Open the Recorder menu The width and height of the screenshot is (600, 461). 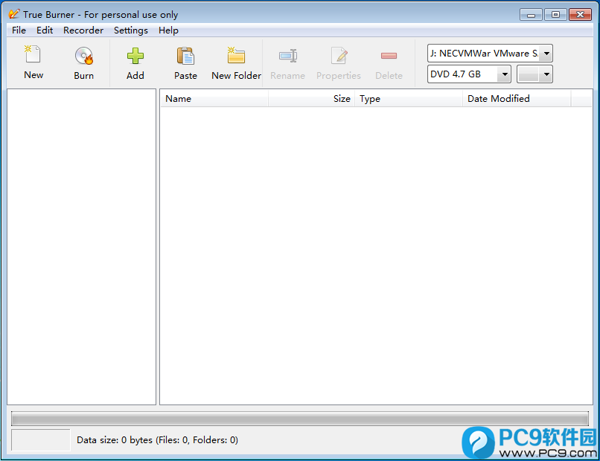coord(83,30)
